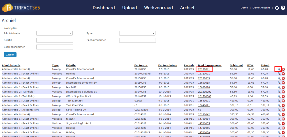Delete row with booking number 20130041
The height and width of the screenshot is (137, 287).
coord(283,69)
